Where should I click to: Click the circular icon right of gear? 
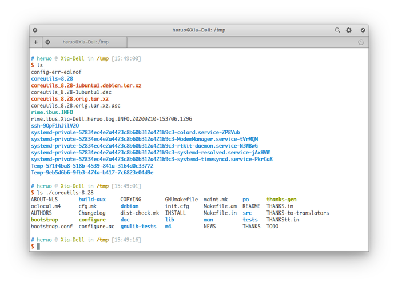click(x=363, y=30)
